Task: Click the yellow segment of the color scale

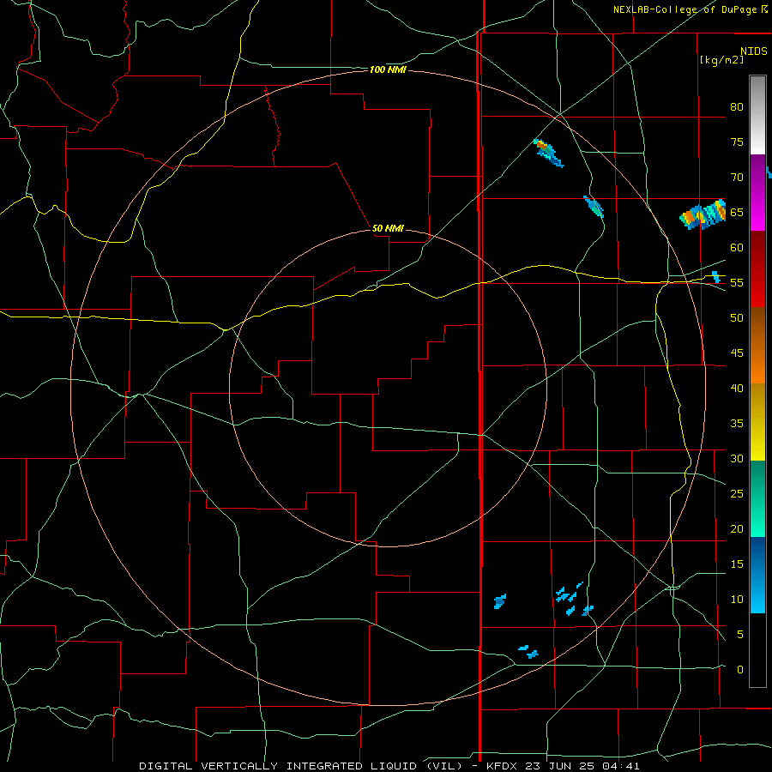Action: tap(757, 422)
